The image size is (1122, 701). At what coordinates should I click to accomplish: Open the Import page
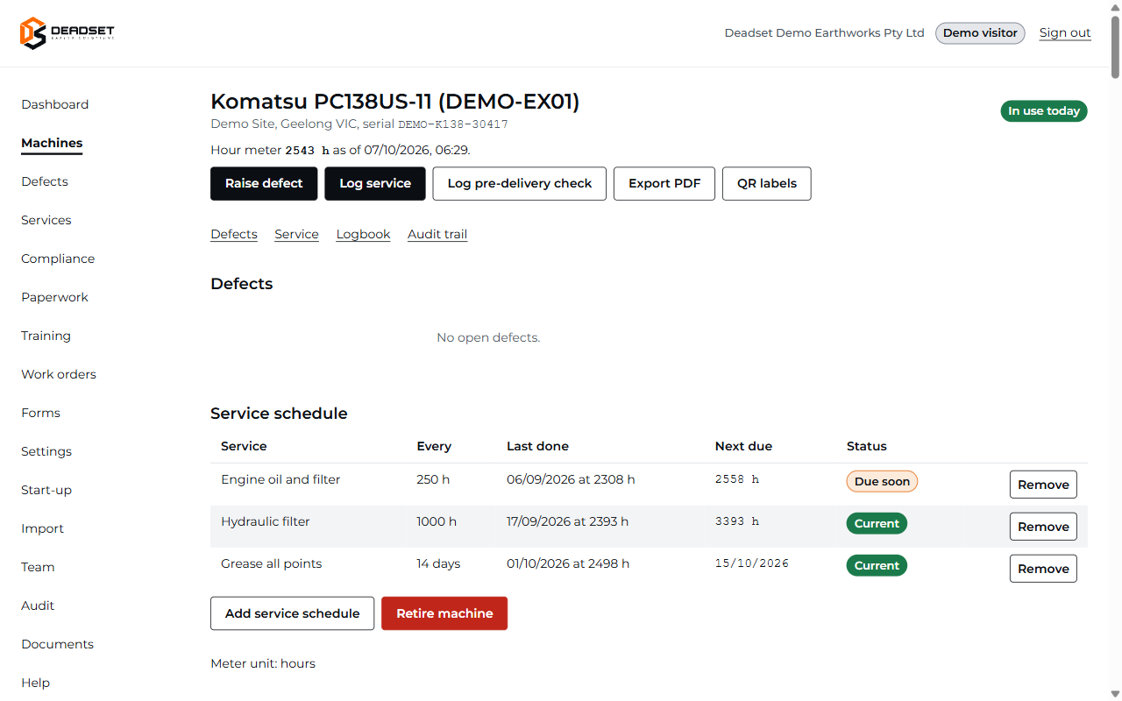click(42, 528)
